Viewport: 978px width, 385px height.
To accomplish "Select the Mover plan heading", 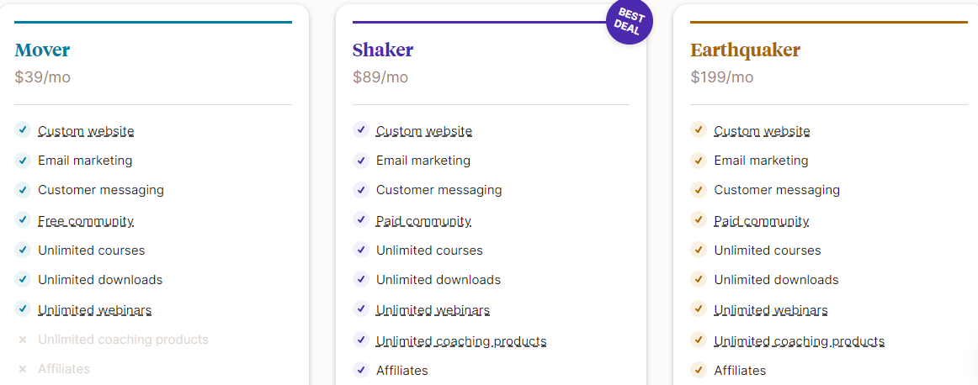I will (x=42, y=50).
